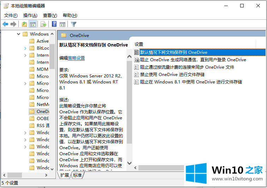Click settings list horizontal scroll left arrow
This screenshot has height=188, width=267.
(135, 168)
